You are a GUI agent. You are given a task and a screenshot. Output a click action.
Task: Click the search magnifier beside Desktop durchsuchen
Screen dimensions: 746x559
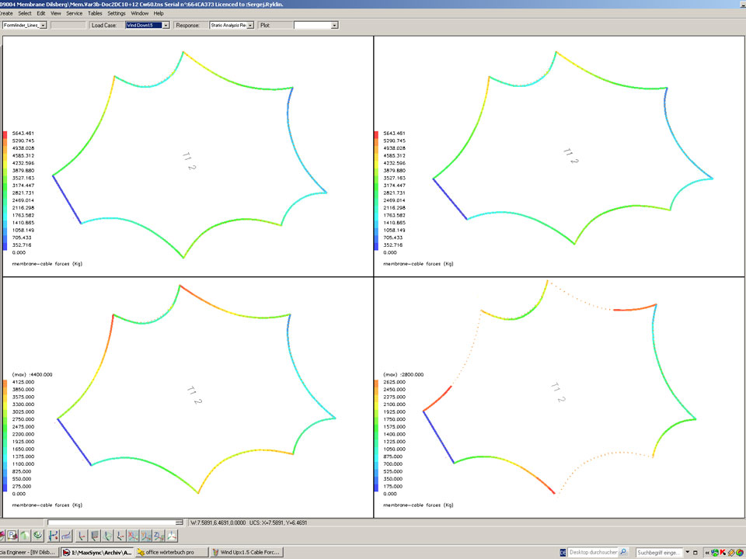pos(624,552)
